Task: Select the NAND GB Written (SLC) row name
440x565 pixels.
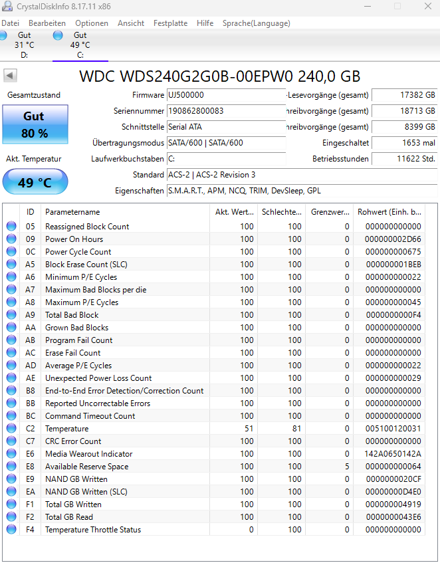Action: click(86, 491)
